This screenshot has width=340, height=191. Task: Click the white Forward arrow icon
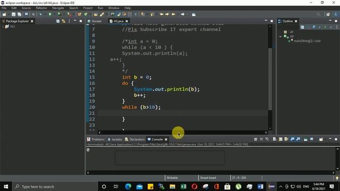(183, 14)
